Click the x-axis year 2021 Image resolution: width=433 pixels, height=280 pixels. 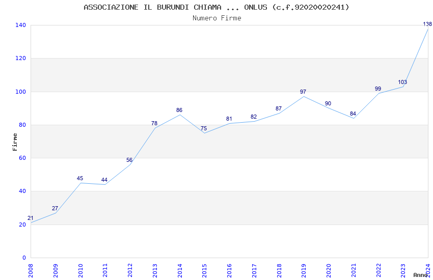354,270
